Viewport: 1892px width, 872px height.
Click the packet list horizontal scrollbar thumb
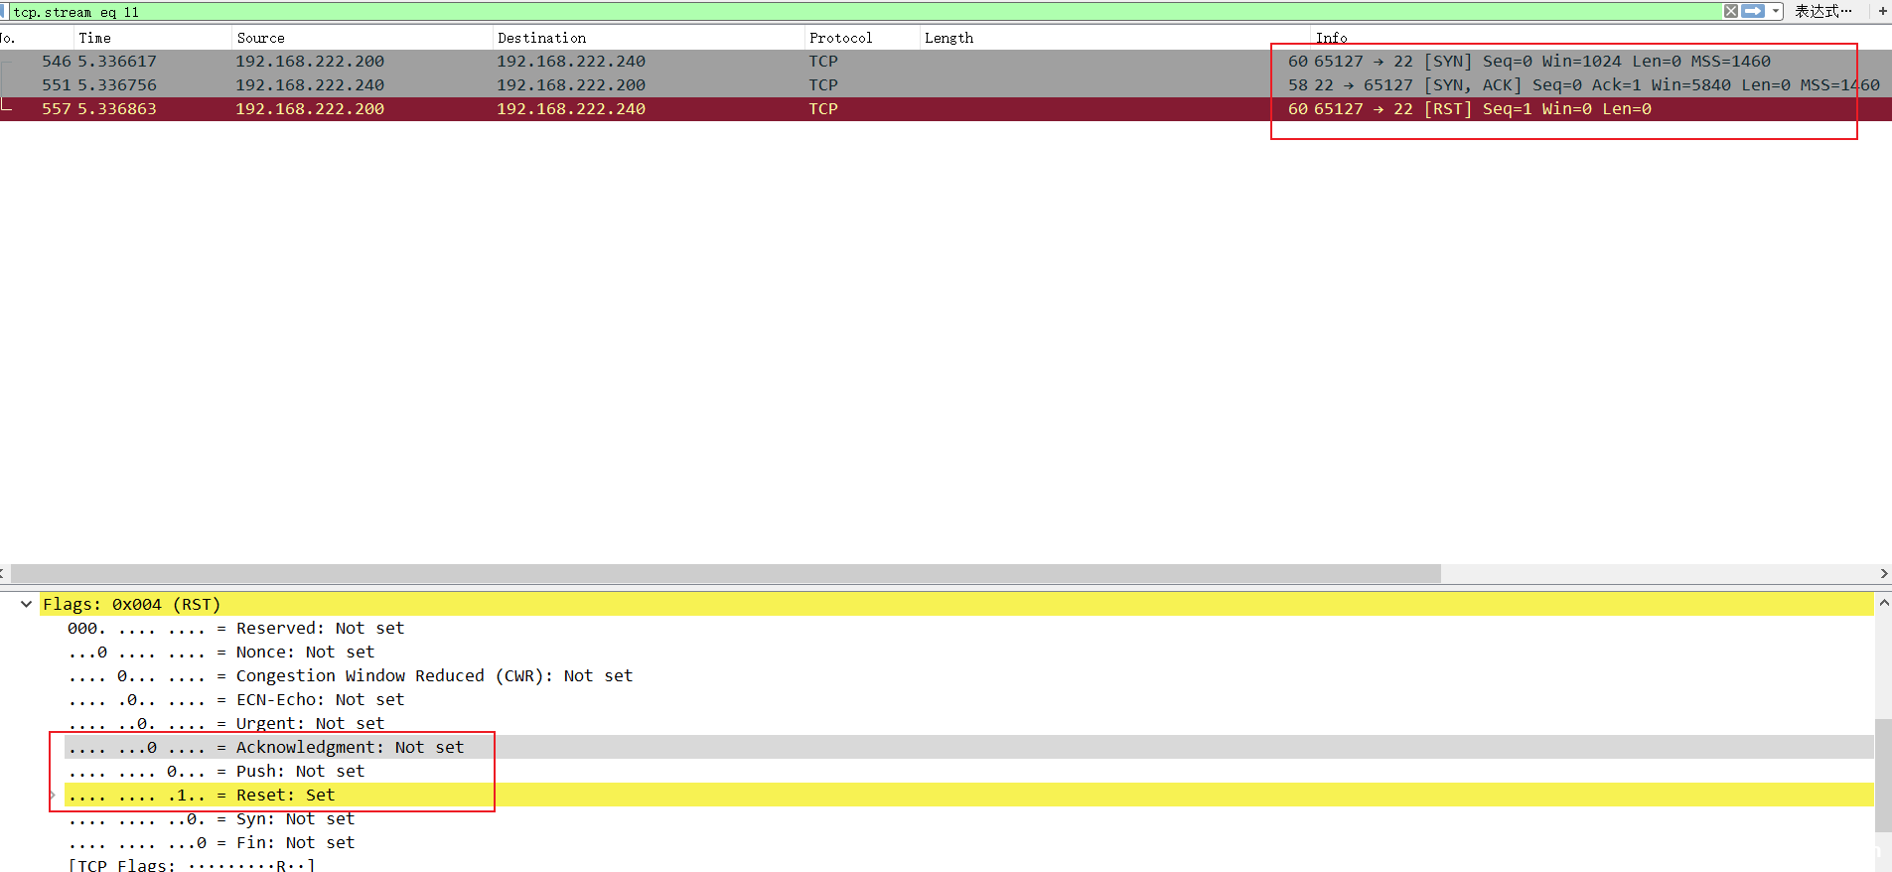[725, 574]
